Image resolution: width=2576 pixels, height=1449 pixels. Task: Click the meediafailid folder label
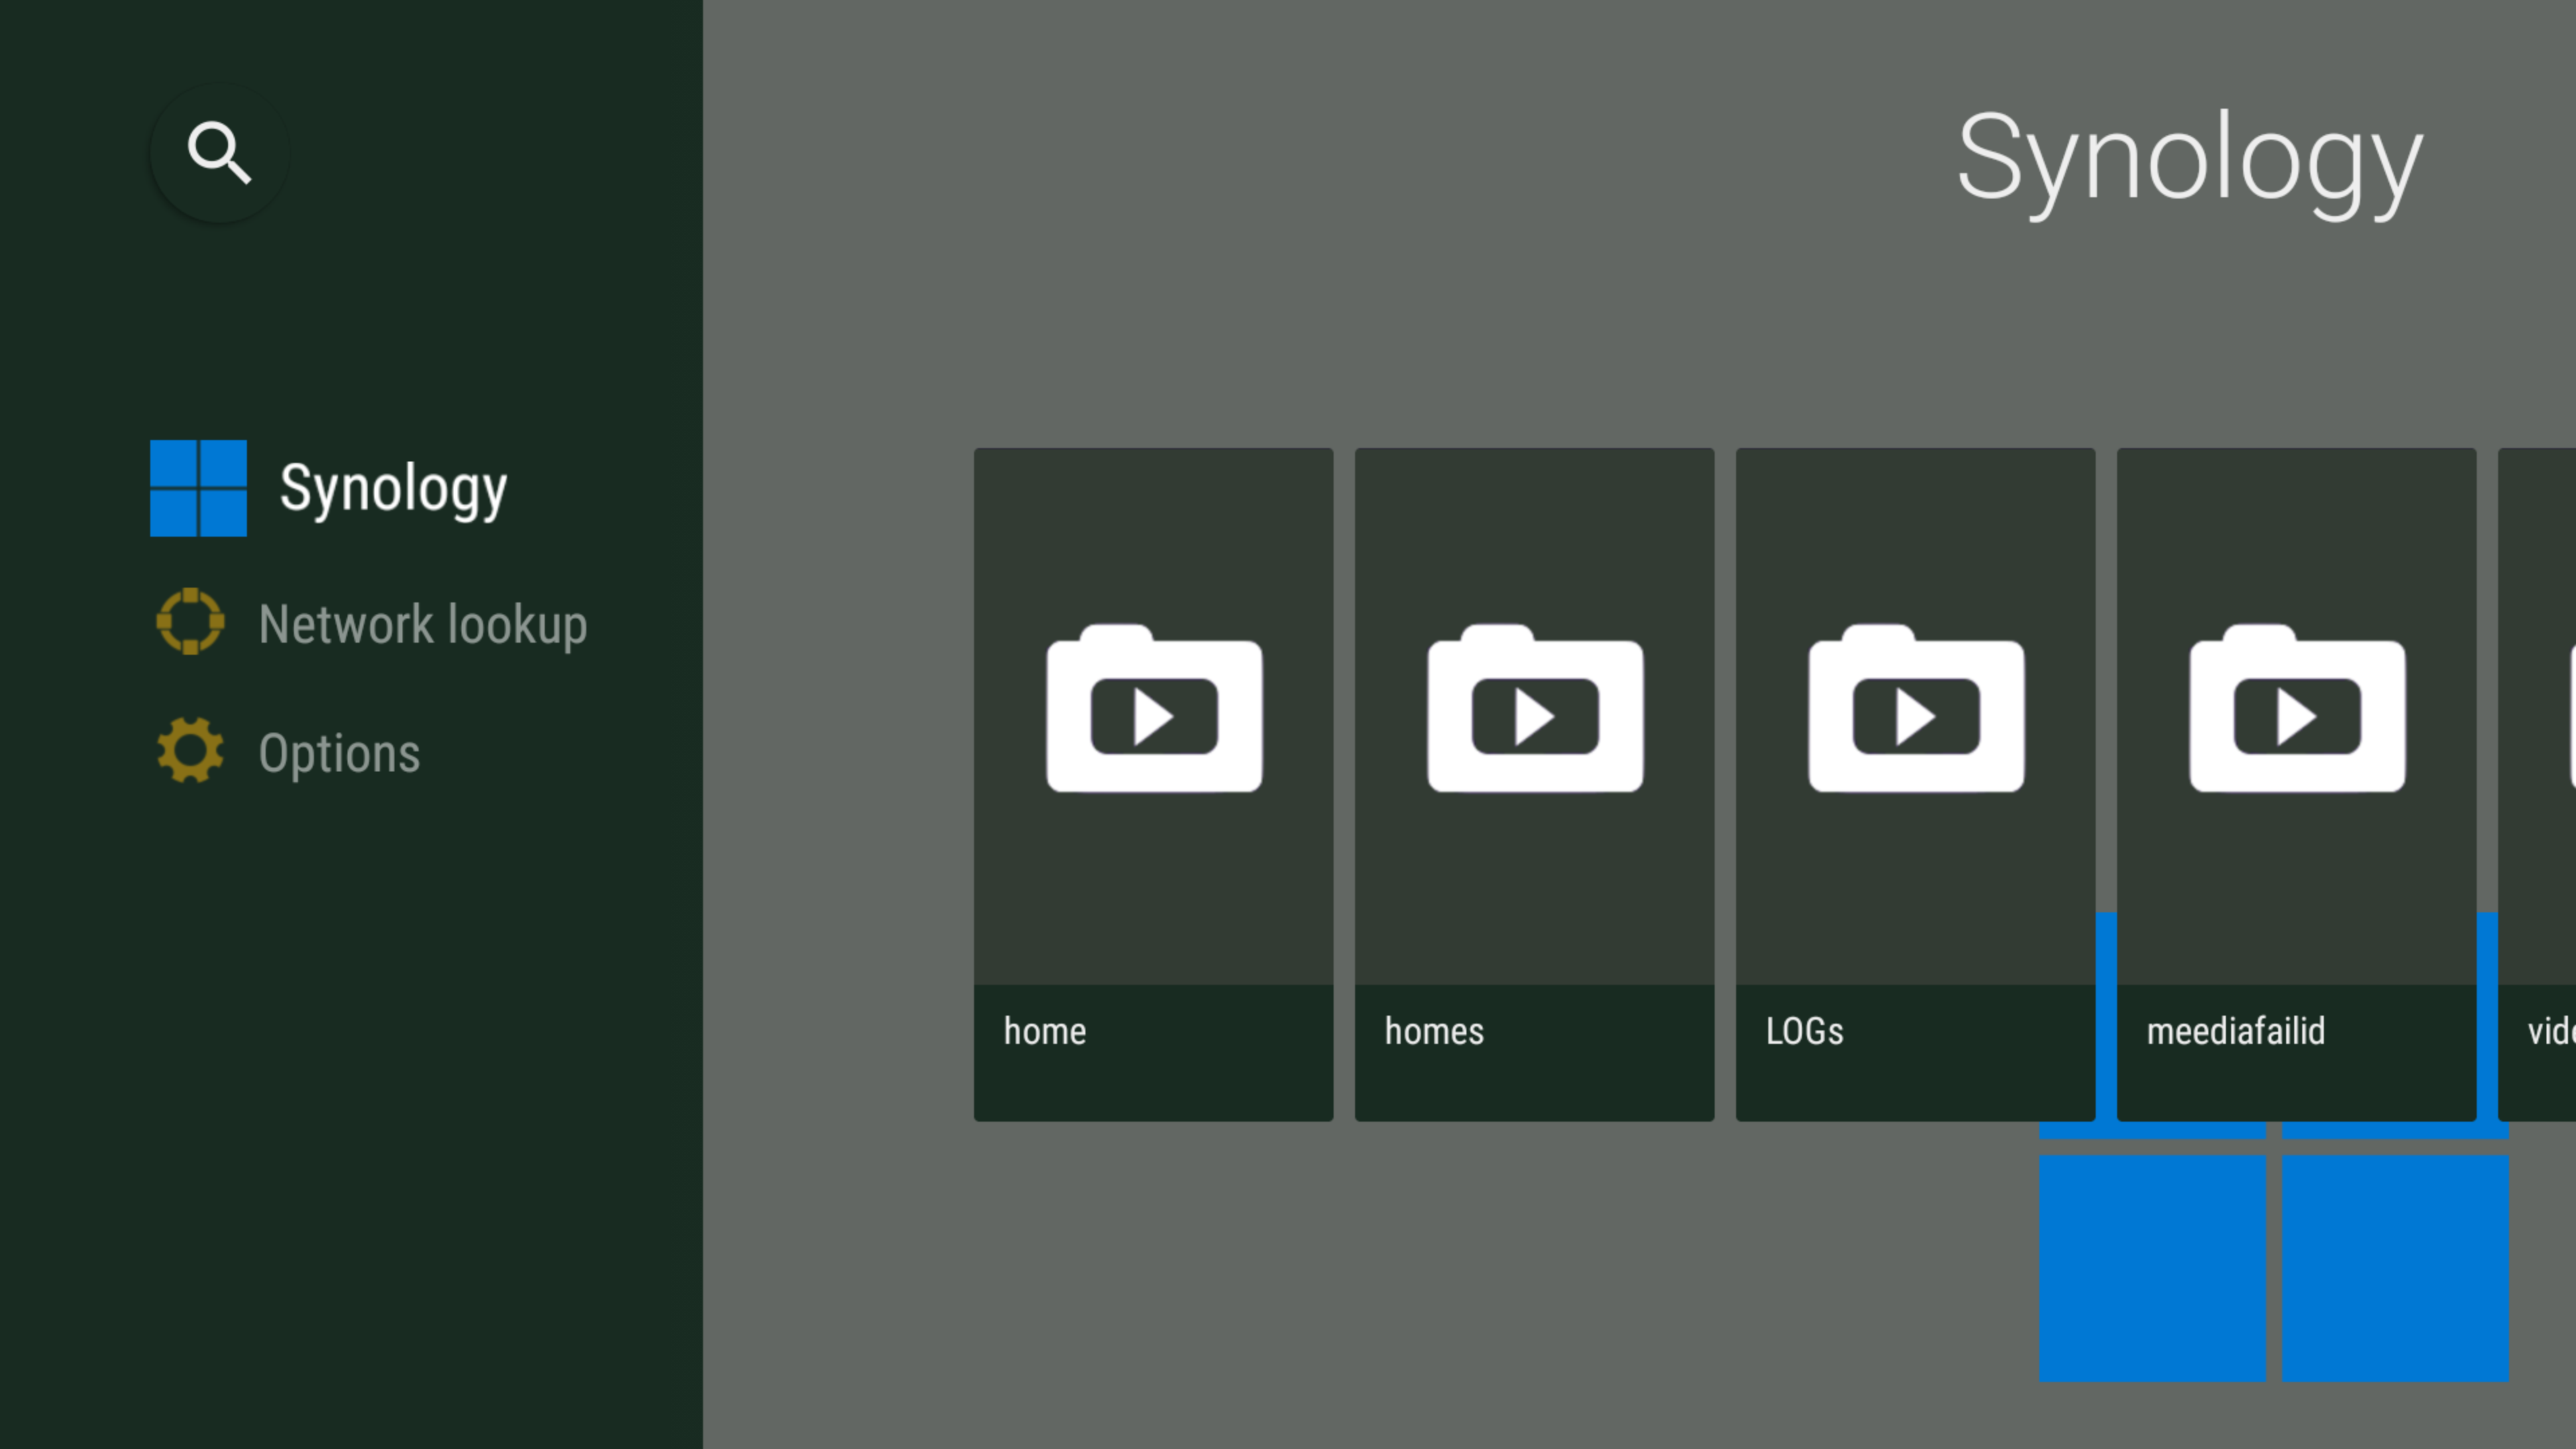[2236, 1031]
